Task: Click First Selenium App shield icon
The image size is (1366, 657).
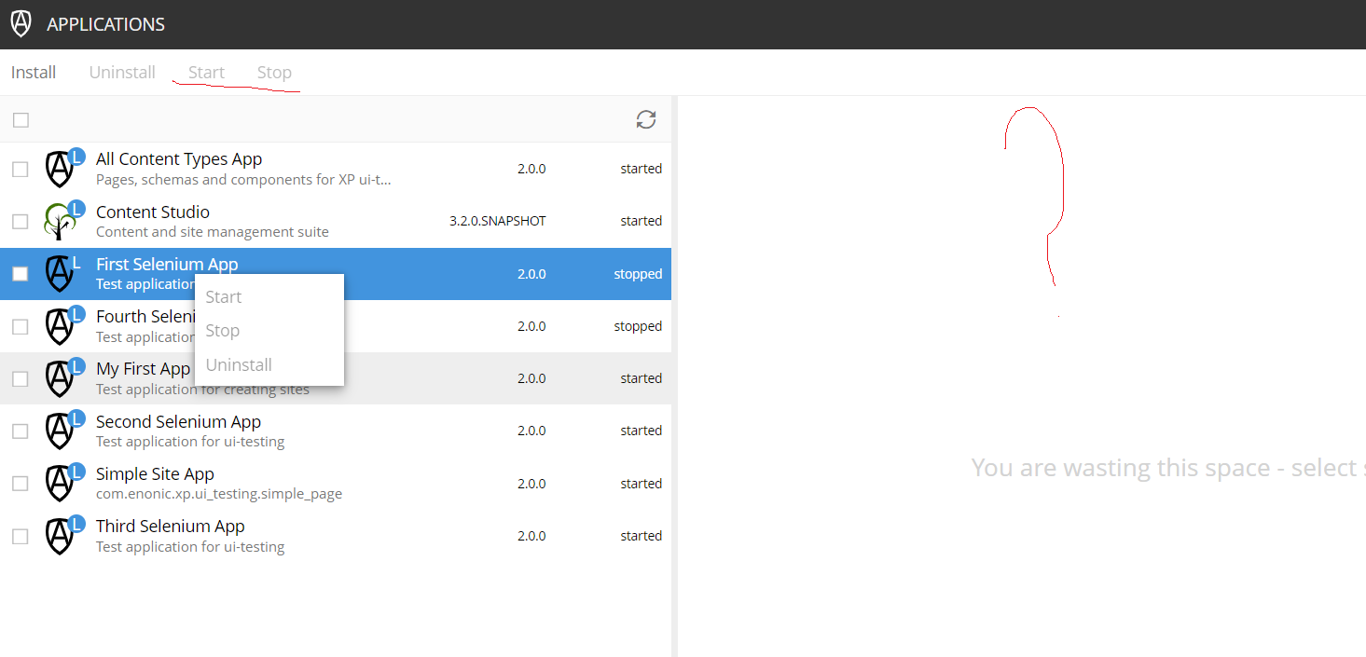Action: (x=62, y=274)
